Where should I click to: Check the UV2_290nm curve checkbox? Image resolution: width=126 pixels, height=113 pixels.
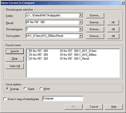28,55
